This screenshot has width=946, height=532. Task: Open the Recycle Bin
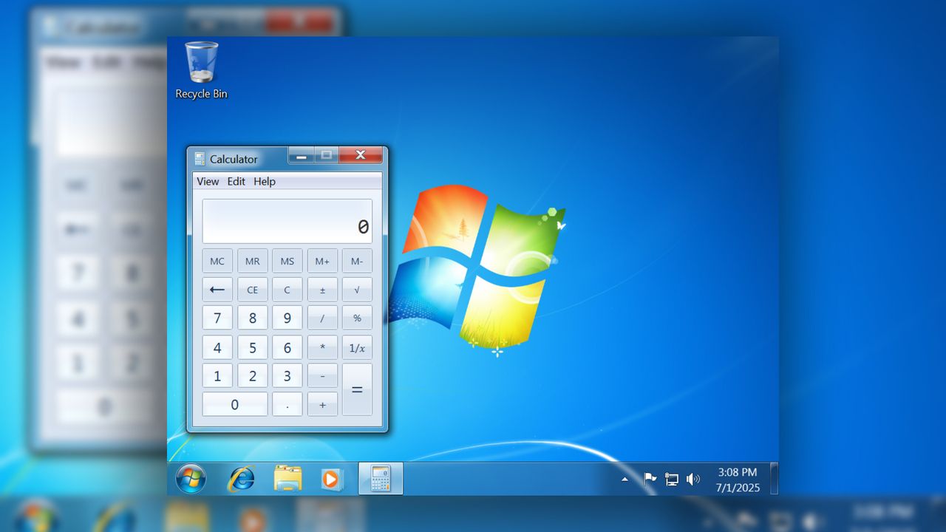200,66
